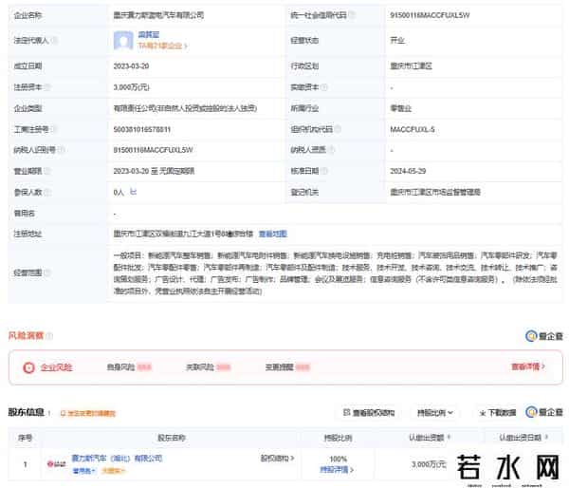Image resolution: width=569 pixels, height=488 pixels.
Task: Click 爱企查 logo beside shareholder download
Action: point(544,413)
